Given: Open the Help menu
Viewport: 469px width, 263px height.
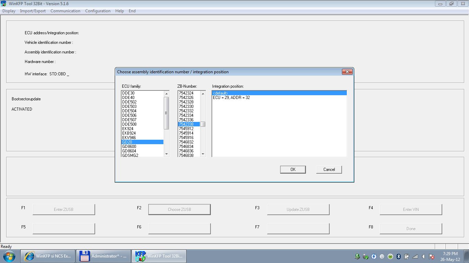Looking at the screenshot, I should 119,11.
